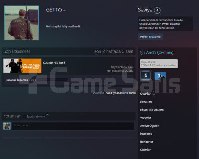The height and width of the screenshot is (159, 199).
Task: Click 'son 2 haftada 0 saat' text
Action: coord(114,51)
